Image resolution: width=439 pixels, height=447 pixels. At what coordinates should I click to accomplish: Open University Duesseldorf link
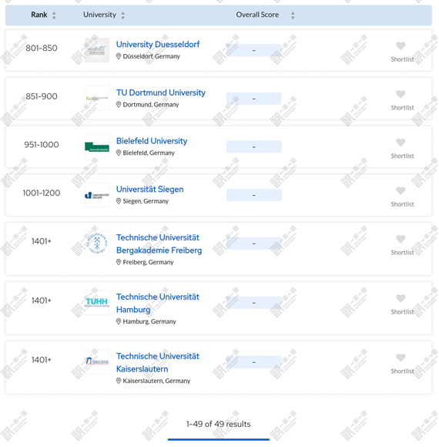click(x=158, y=45)
